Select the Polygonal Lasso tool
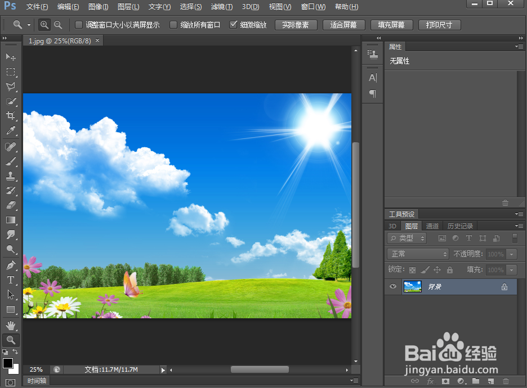Screen dimensions: 527x388 point(11,86)
